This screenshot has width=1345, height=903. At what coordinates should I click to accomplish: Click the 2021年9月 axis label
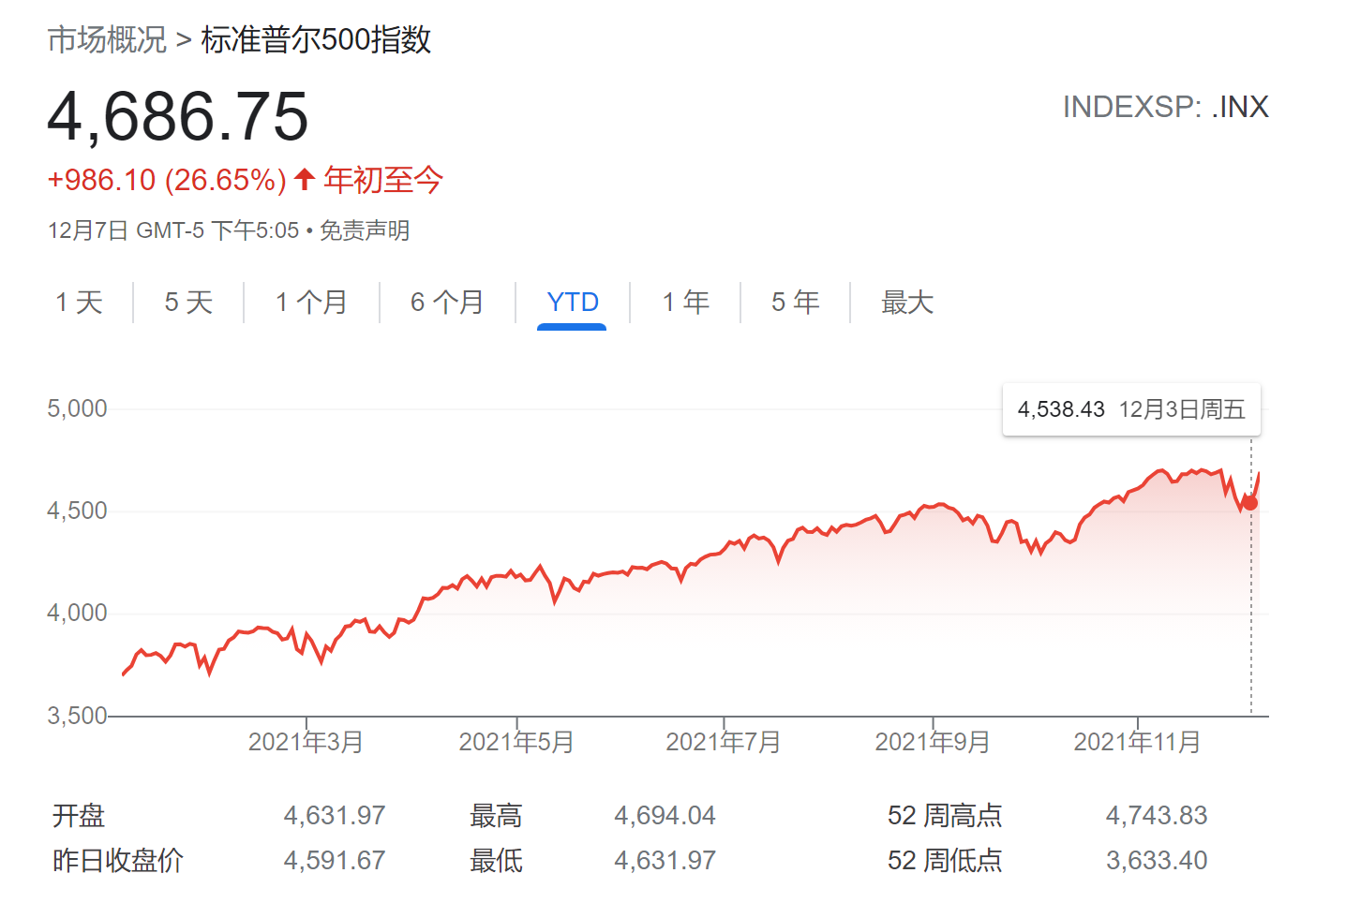(933, 742)
